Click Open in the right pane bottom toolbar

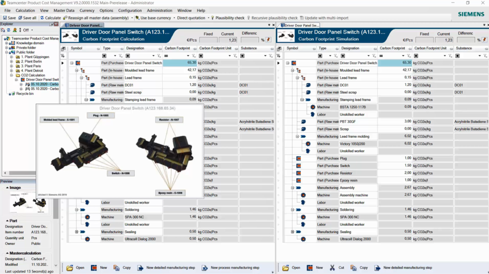point(291,267)
